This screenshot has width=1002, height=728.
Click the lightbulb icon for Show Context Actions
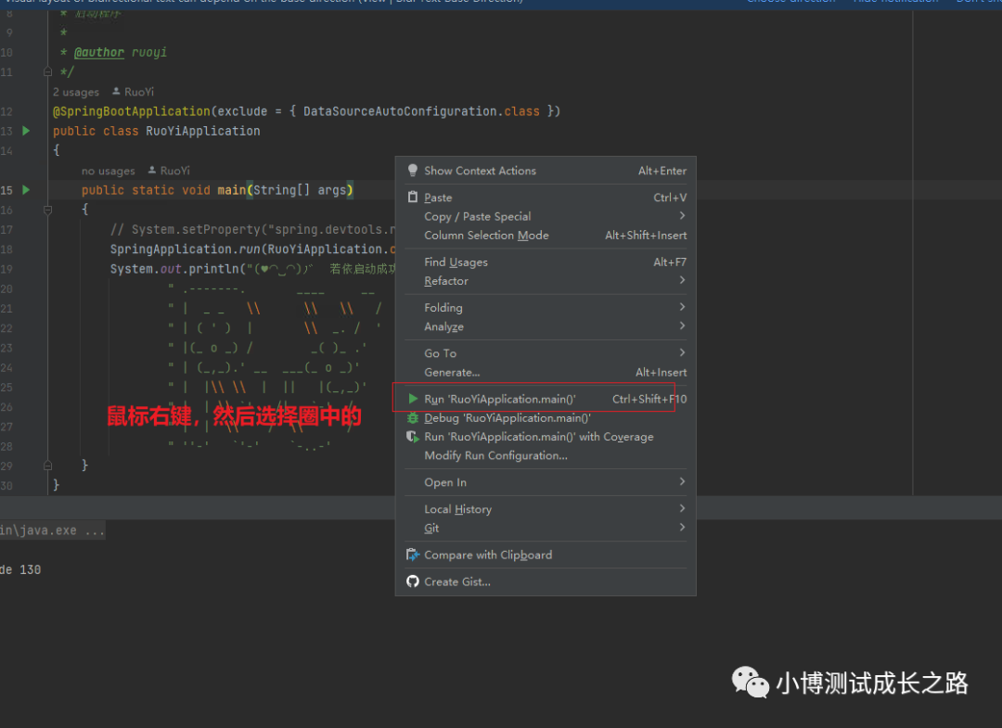413,171
